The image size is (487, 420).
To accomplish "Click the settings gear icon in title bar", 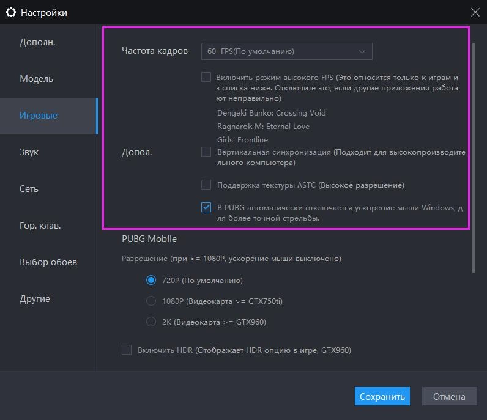I will 11,12.
